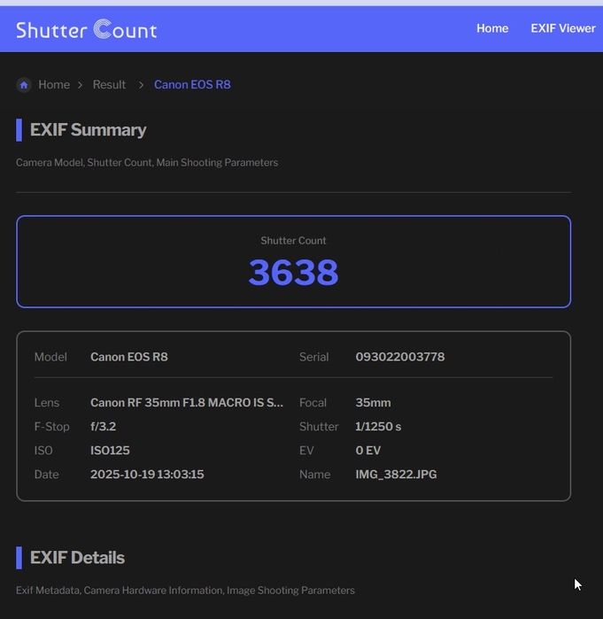Viewport: 603px width, 619px height.
Task: Click model value Canon EOS R8
Action: click(x=129, y=357)
